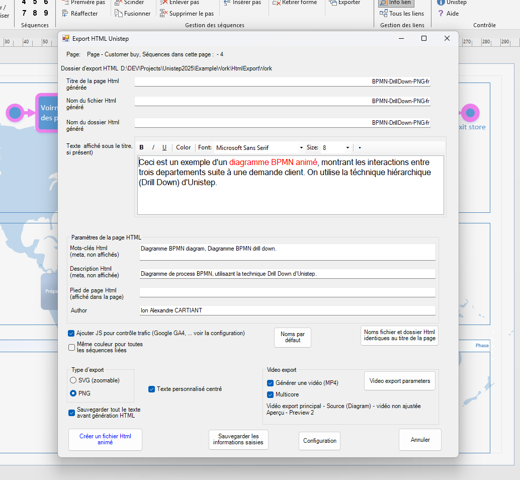Open Aide question mark icon
This screenshot has width=520, height=480.
(x=441, y=14)
